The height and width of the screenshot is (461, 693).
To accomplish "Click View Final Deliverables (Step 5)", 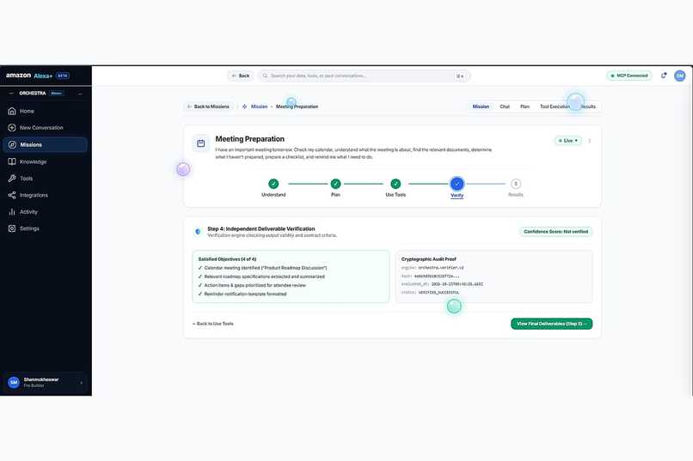I will pyautogui.click(x=552, y=324).
